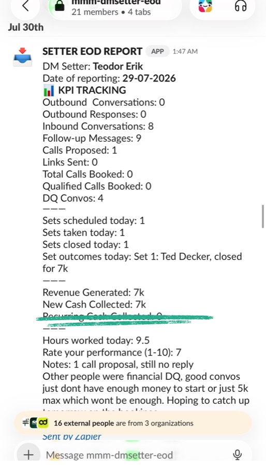Focus the Message mmm-dmsetter-eod input field

[x=109, y=455]
